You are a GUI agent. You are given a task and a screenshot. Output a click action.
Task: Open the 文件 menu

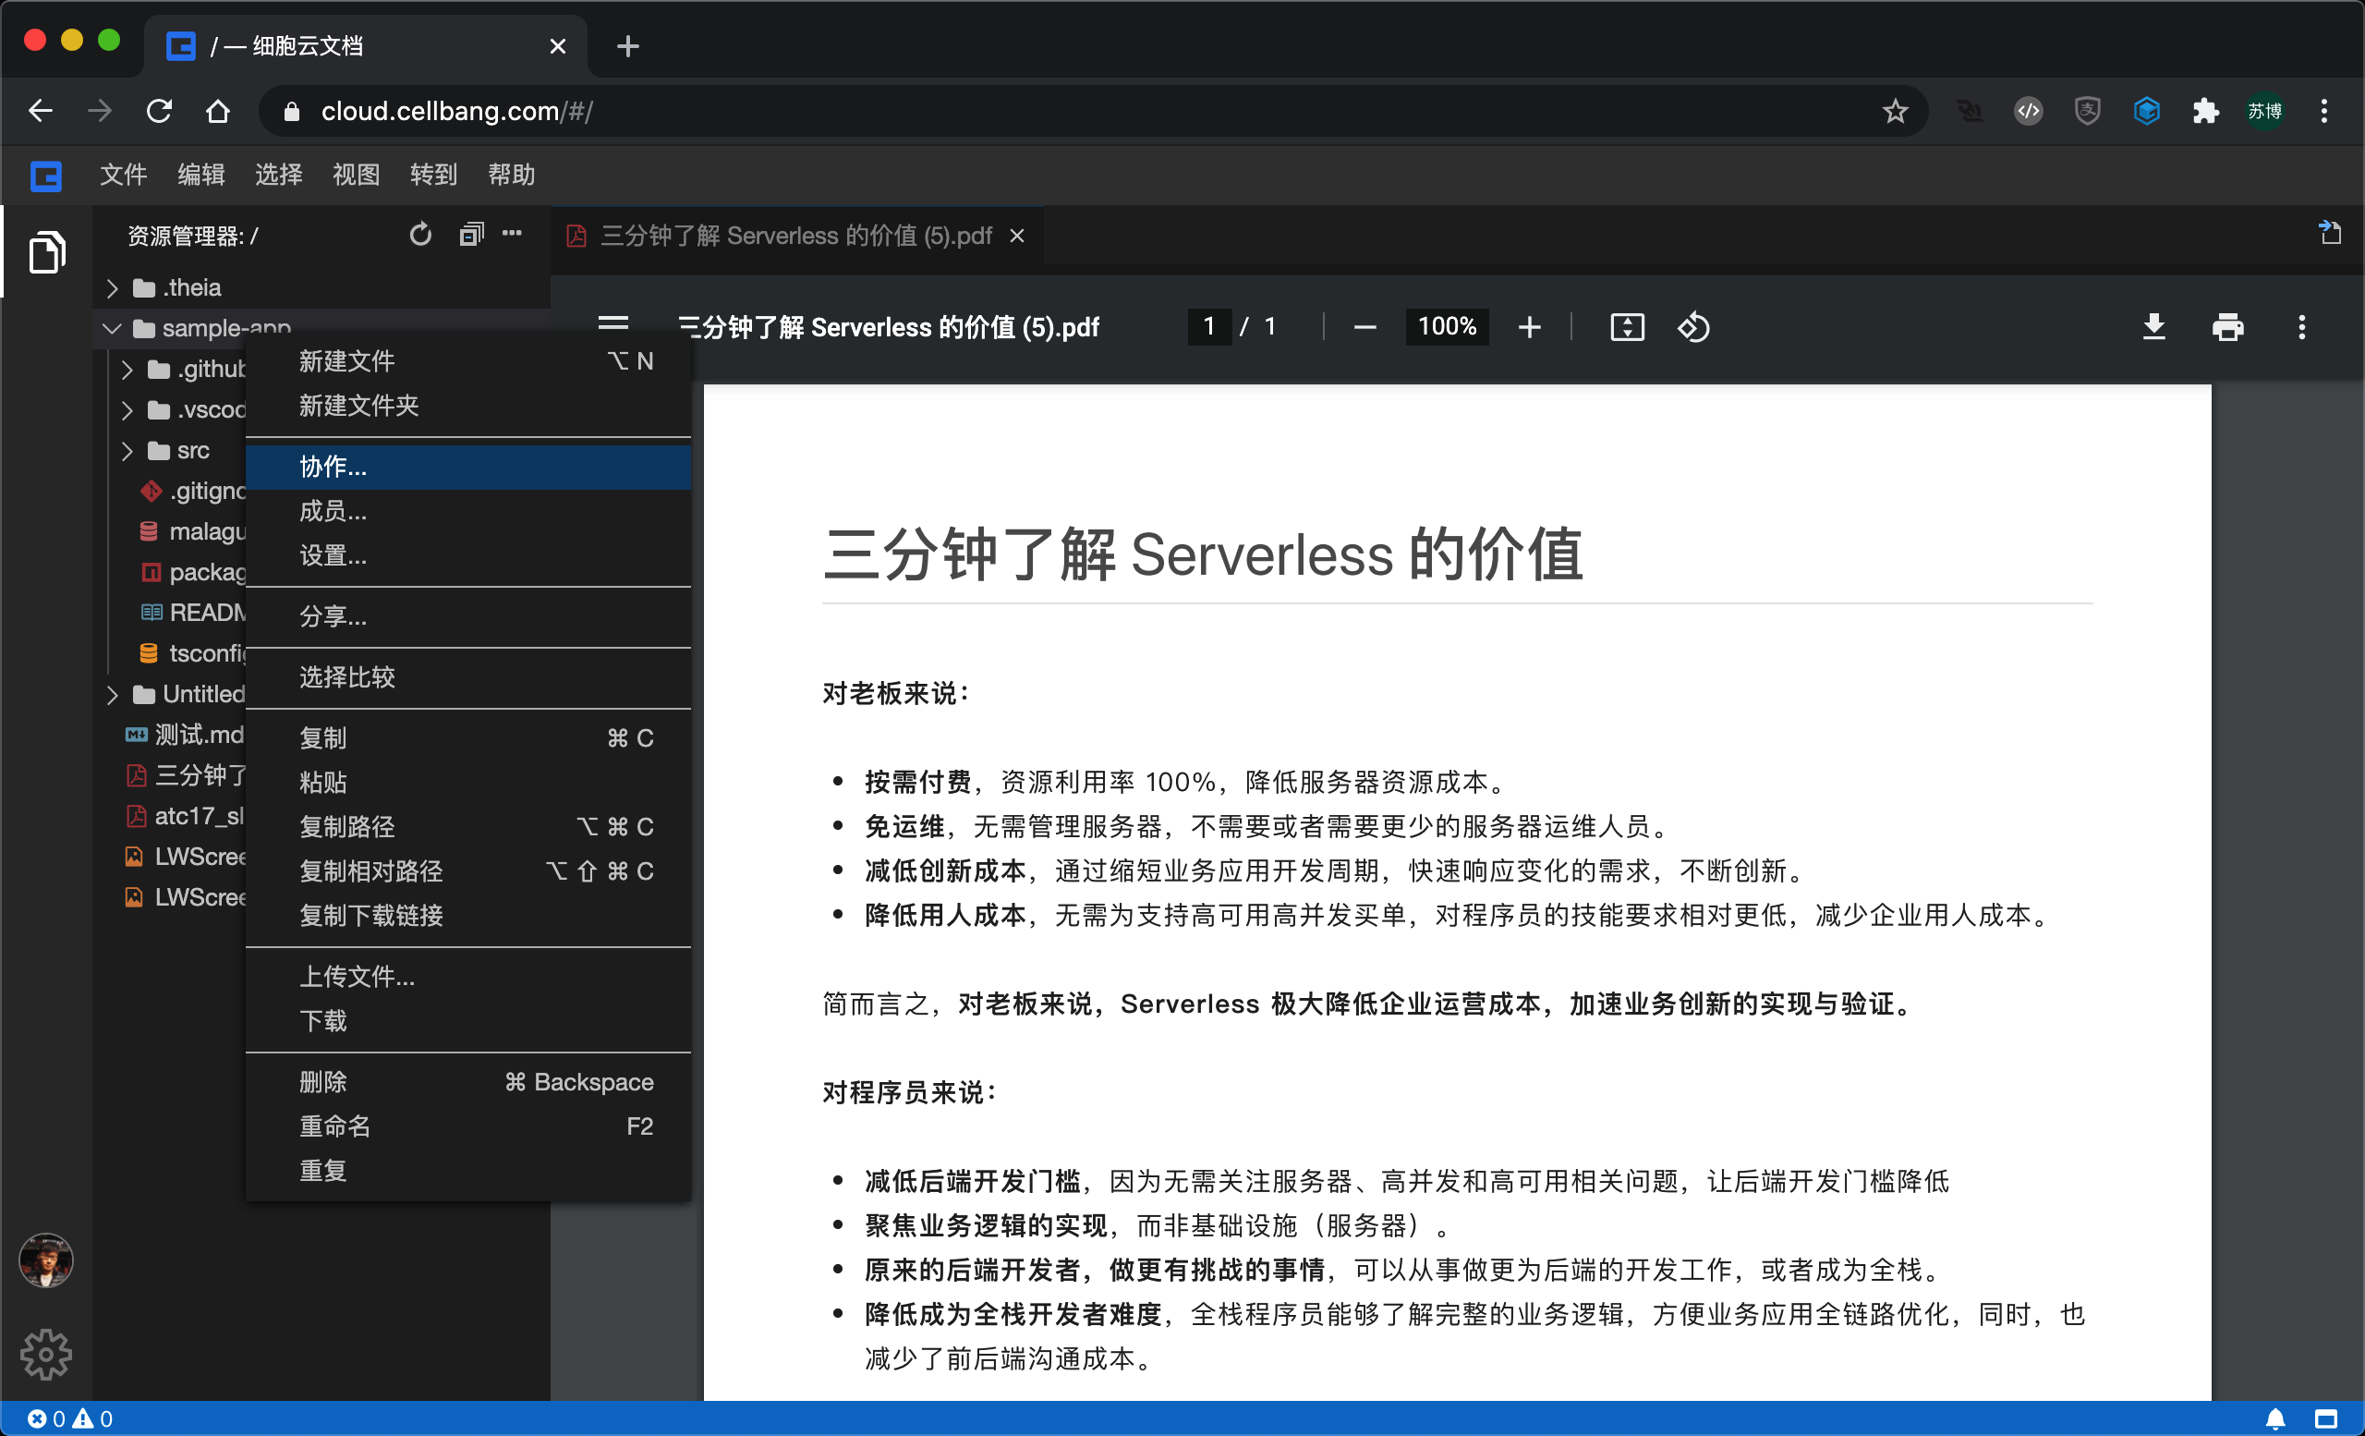click(x=123, y=175)
